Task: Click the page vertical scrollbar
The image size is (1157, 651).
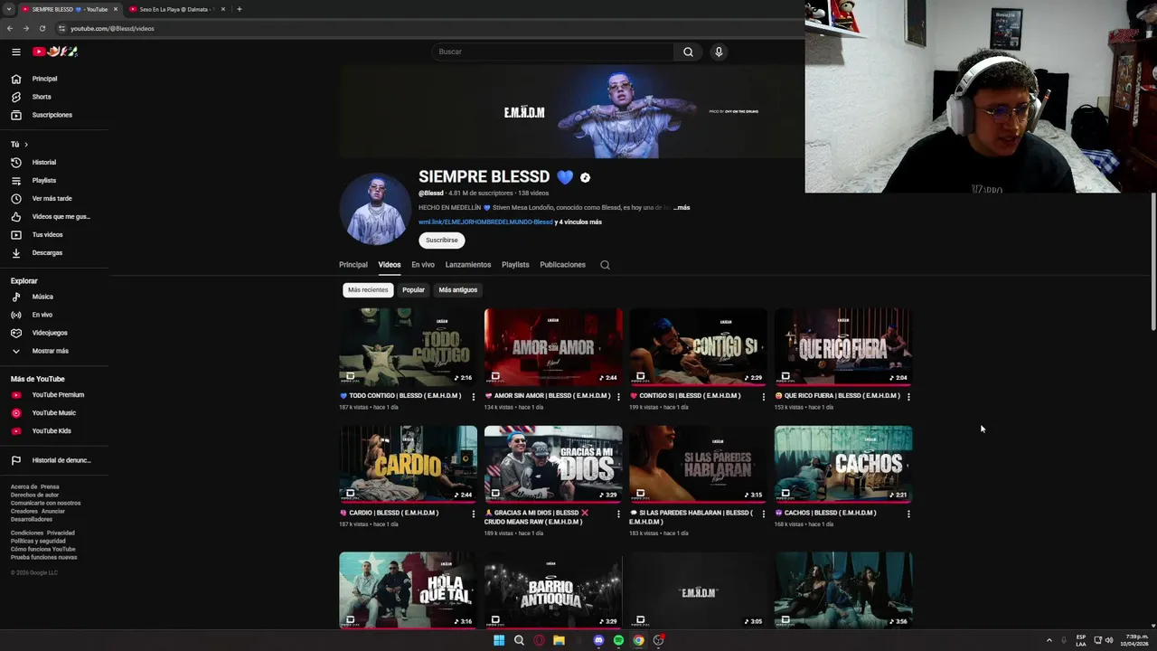Action: click(1152, 262)
